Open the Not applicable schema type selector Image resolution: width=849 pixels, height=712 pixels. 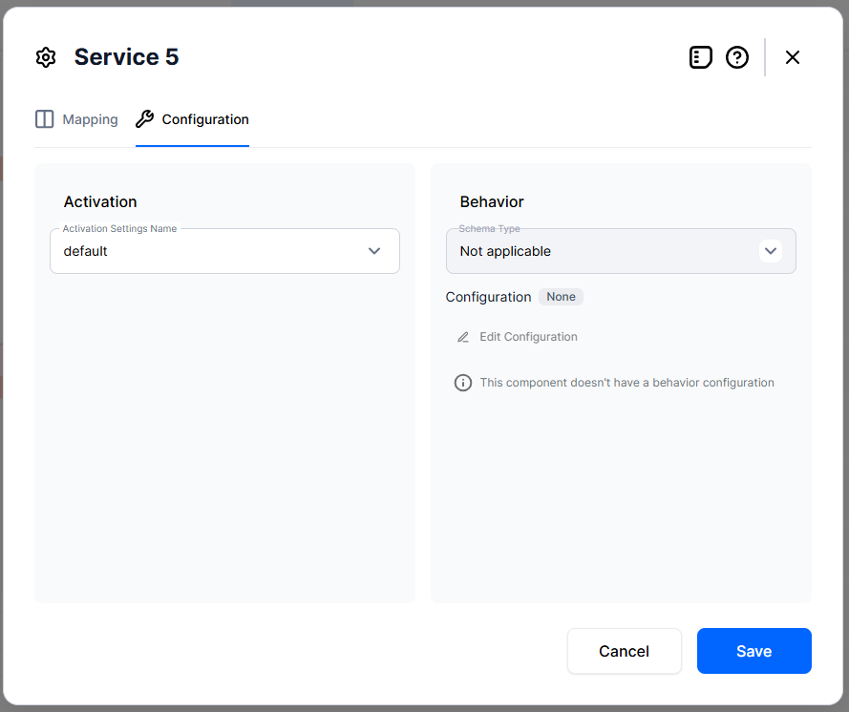click(621, 251)
